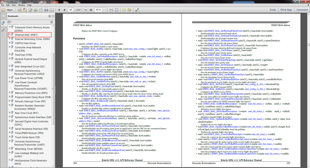Image resolution: width=310 pixels, height=168 pixels.
Task: Open the Tools pane tab
Action: [273, 10]
